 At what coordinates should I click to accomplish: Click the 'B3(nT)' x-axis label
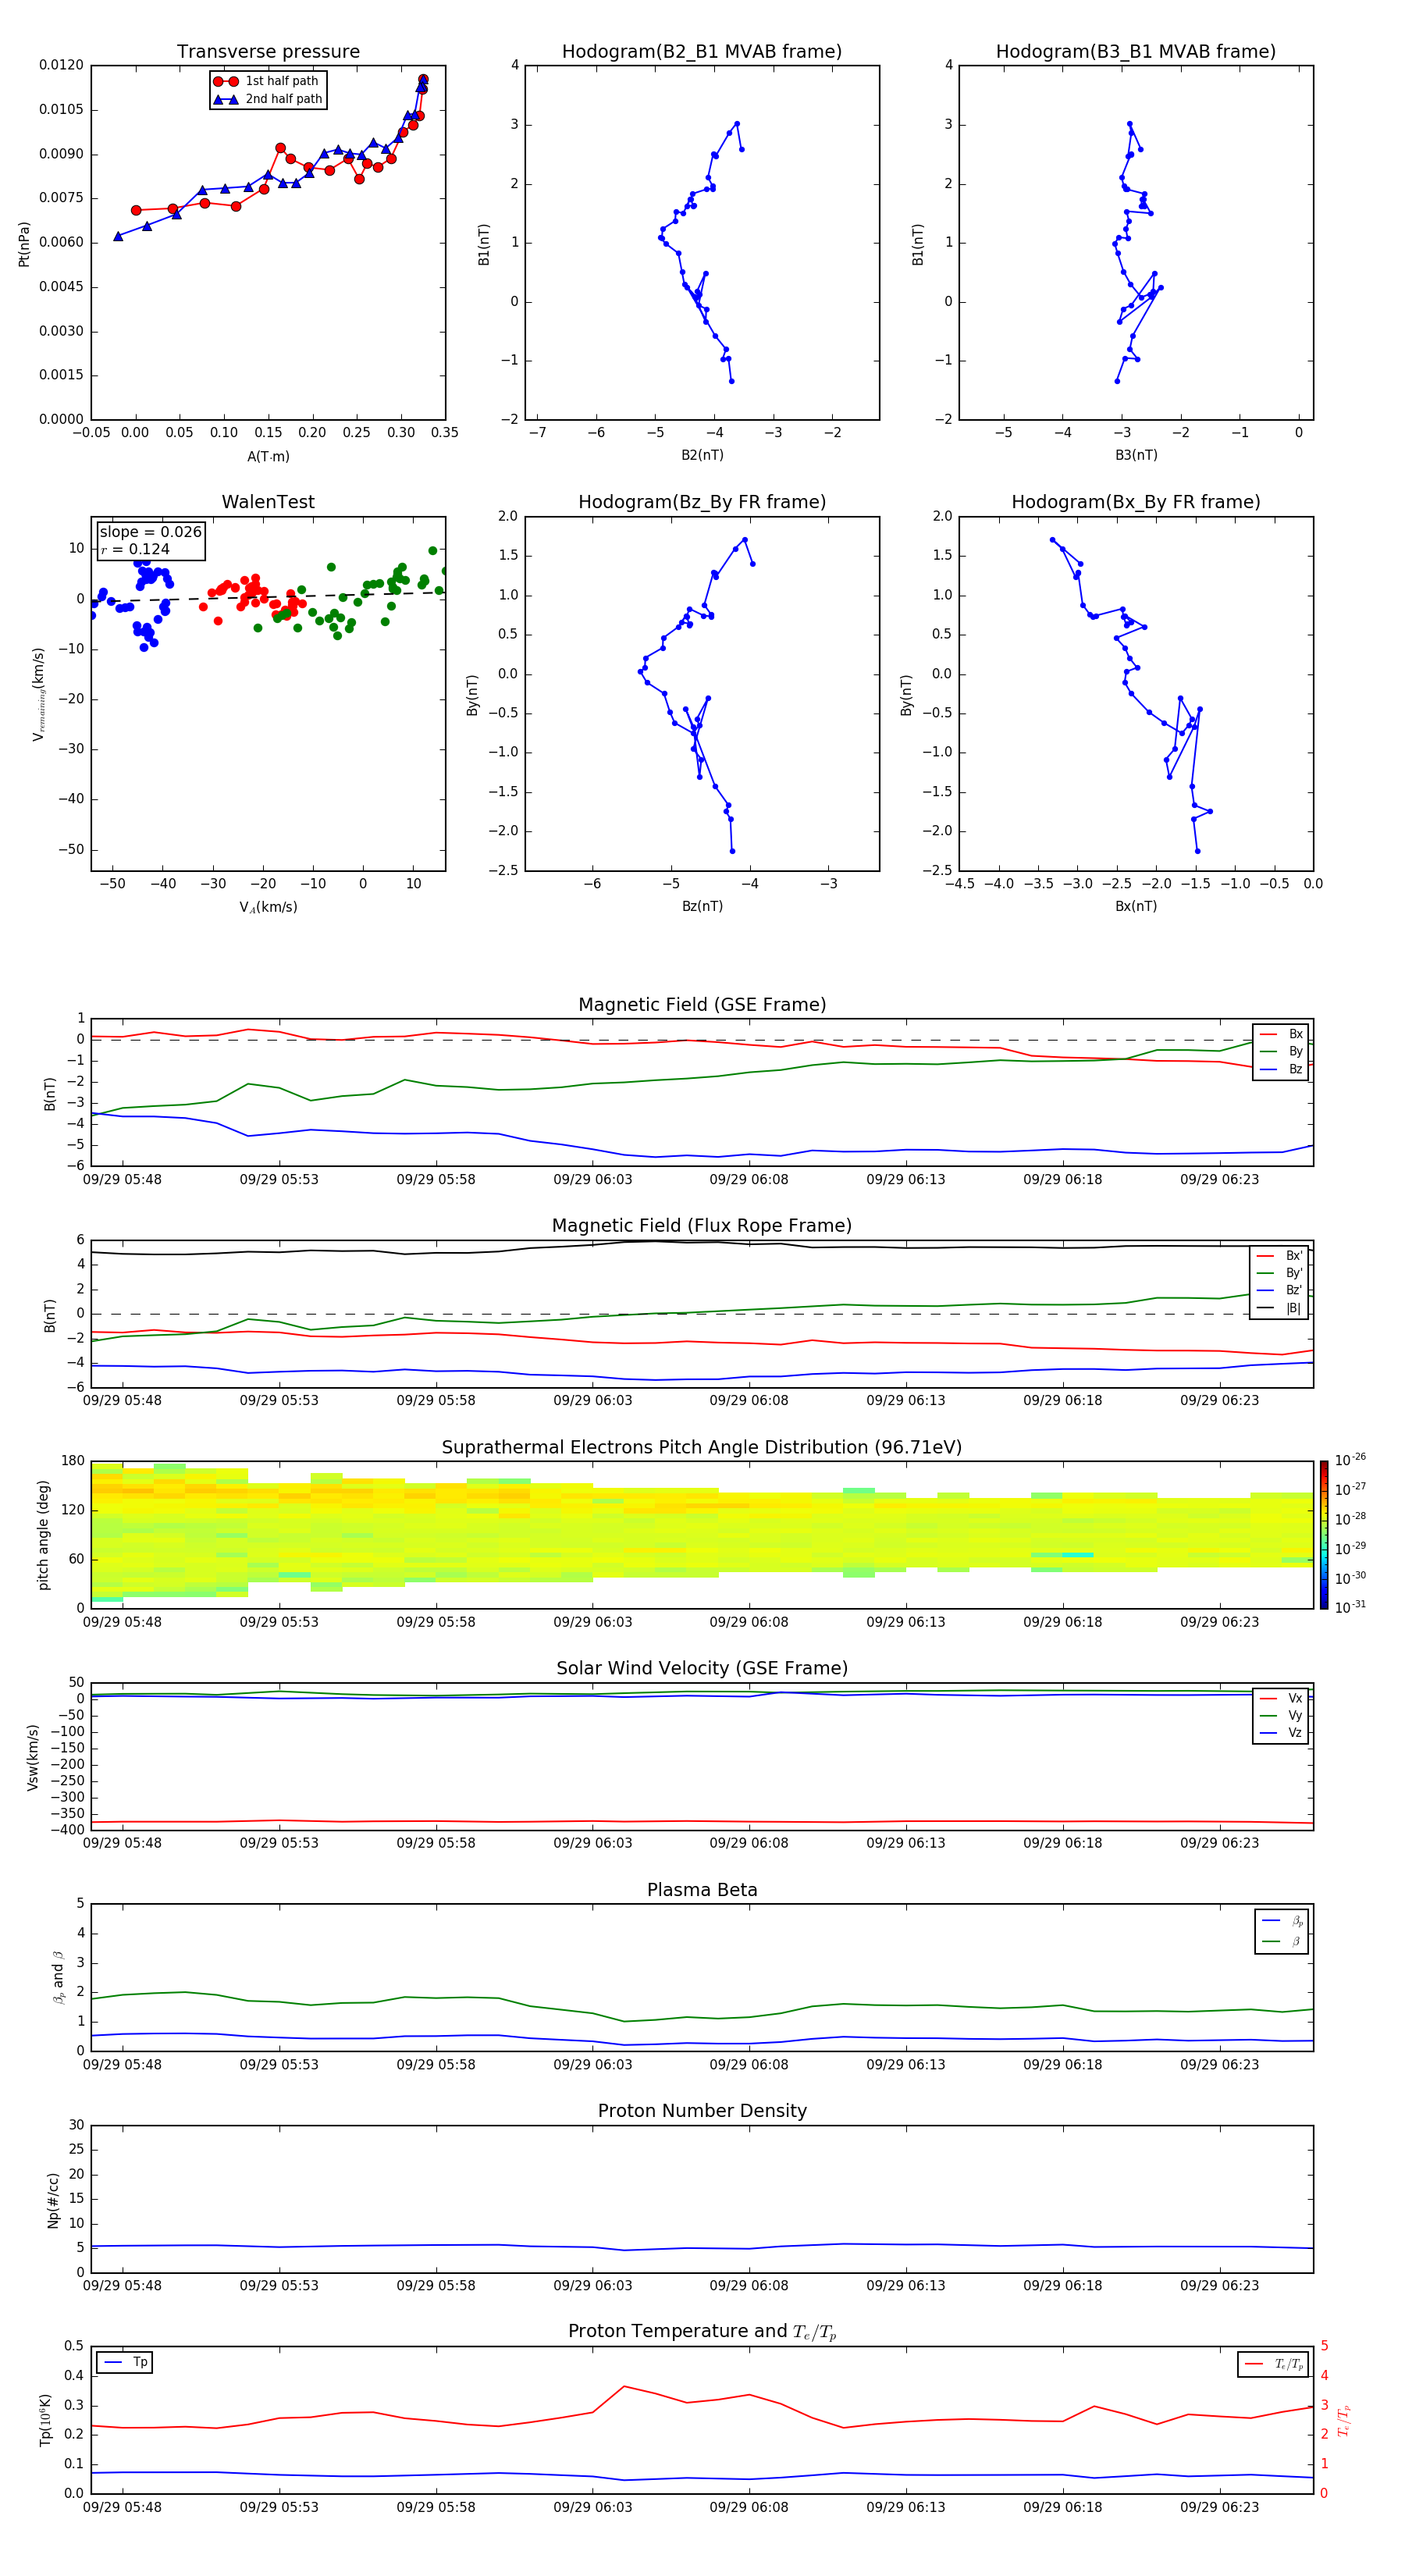[x=1136, y=455]
